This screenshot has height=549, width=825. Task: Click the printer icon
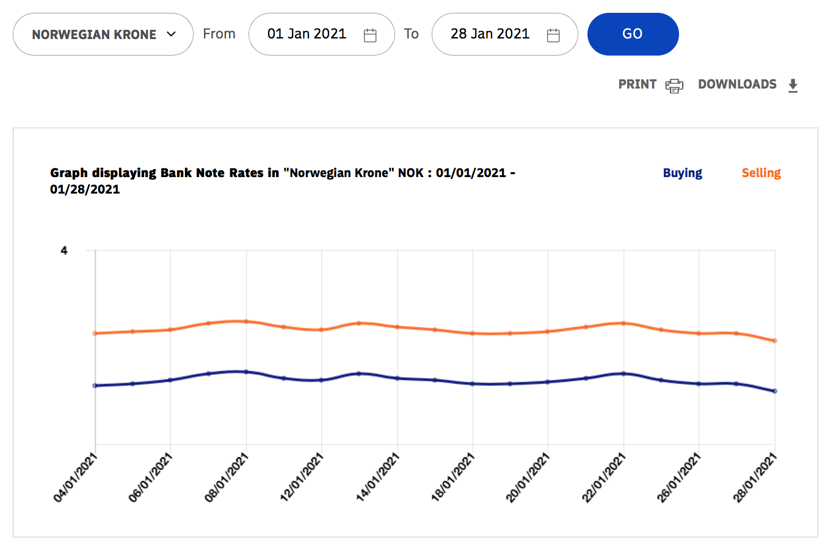[x=674, y=85]
